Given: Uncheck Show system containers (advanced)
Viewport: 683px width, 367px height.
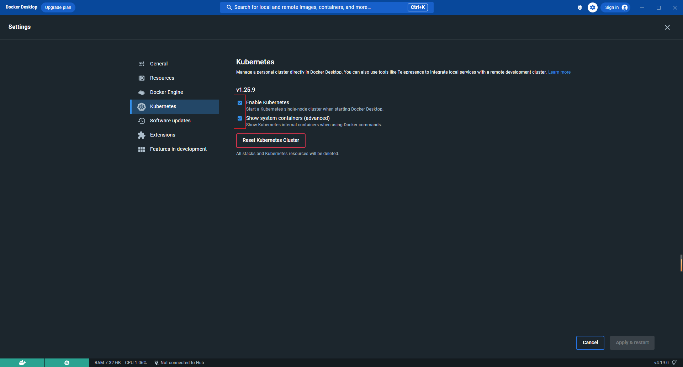Looking at the screenshot, I should 240,118.
